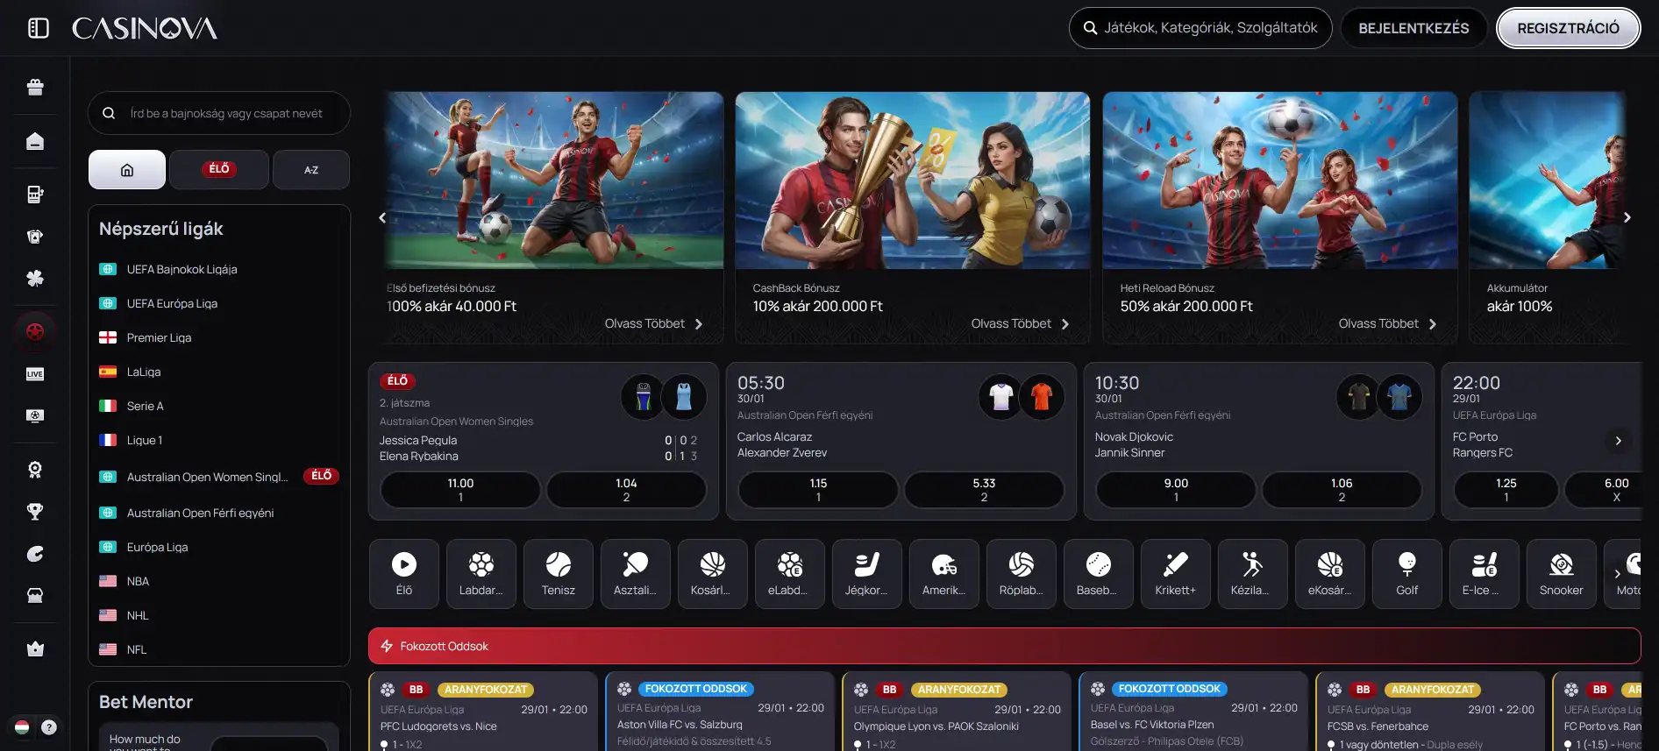1659x751 pixels.
Task: Select the Asztalitenisz sport tile
Action: [x=636, y=574]
